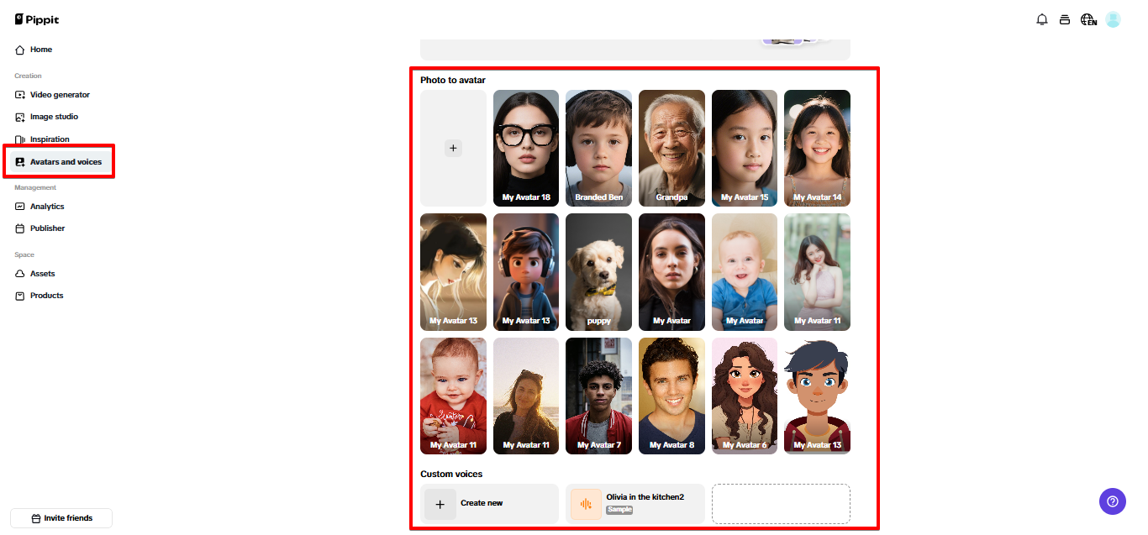Open the language selector showing EN
The image size is (1148, 535).
1088,18
